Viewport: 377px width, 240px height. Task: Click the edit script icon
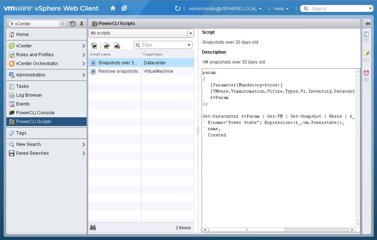(x=107, y=45)
